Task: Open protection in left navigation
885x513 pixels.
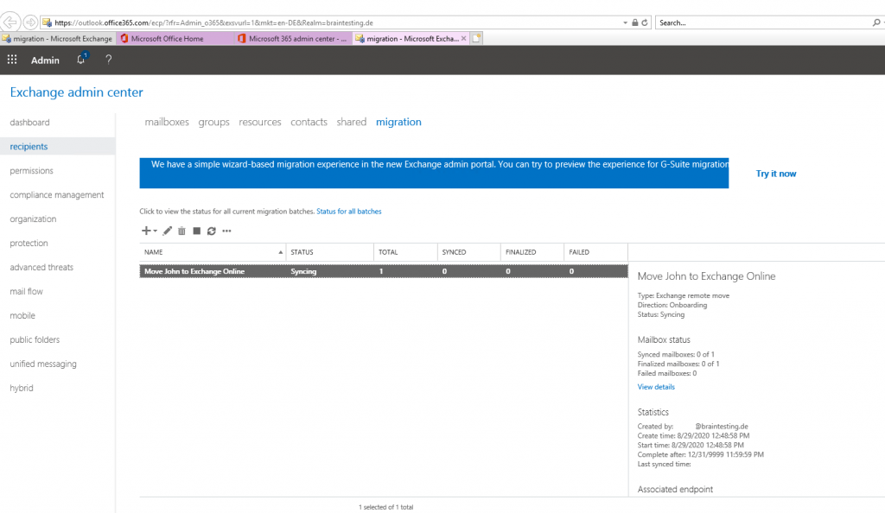Action: [29, 244]
